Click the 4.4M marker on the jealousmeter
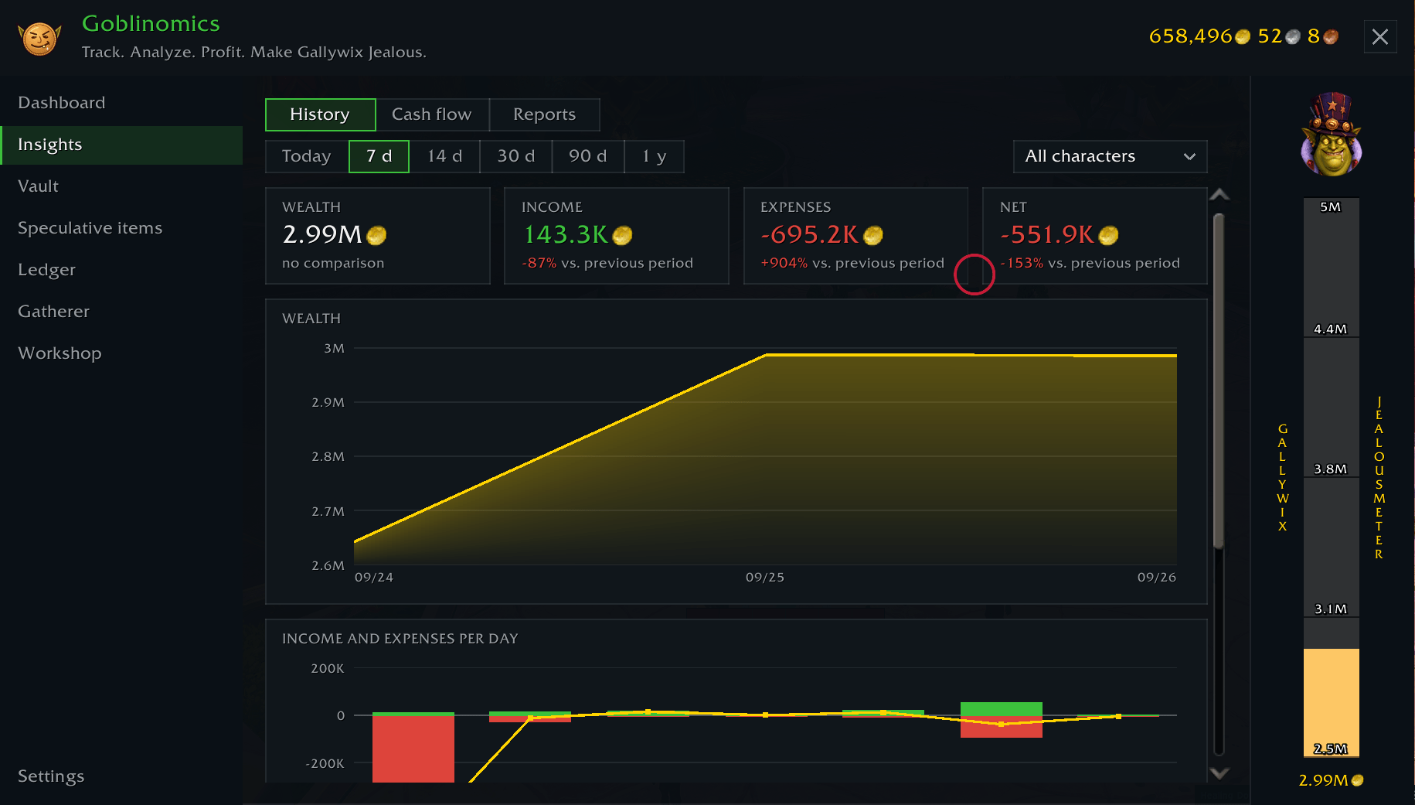The height and width of the screenshot is (805, 1415). (x=1330, y=329)
